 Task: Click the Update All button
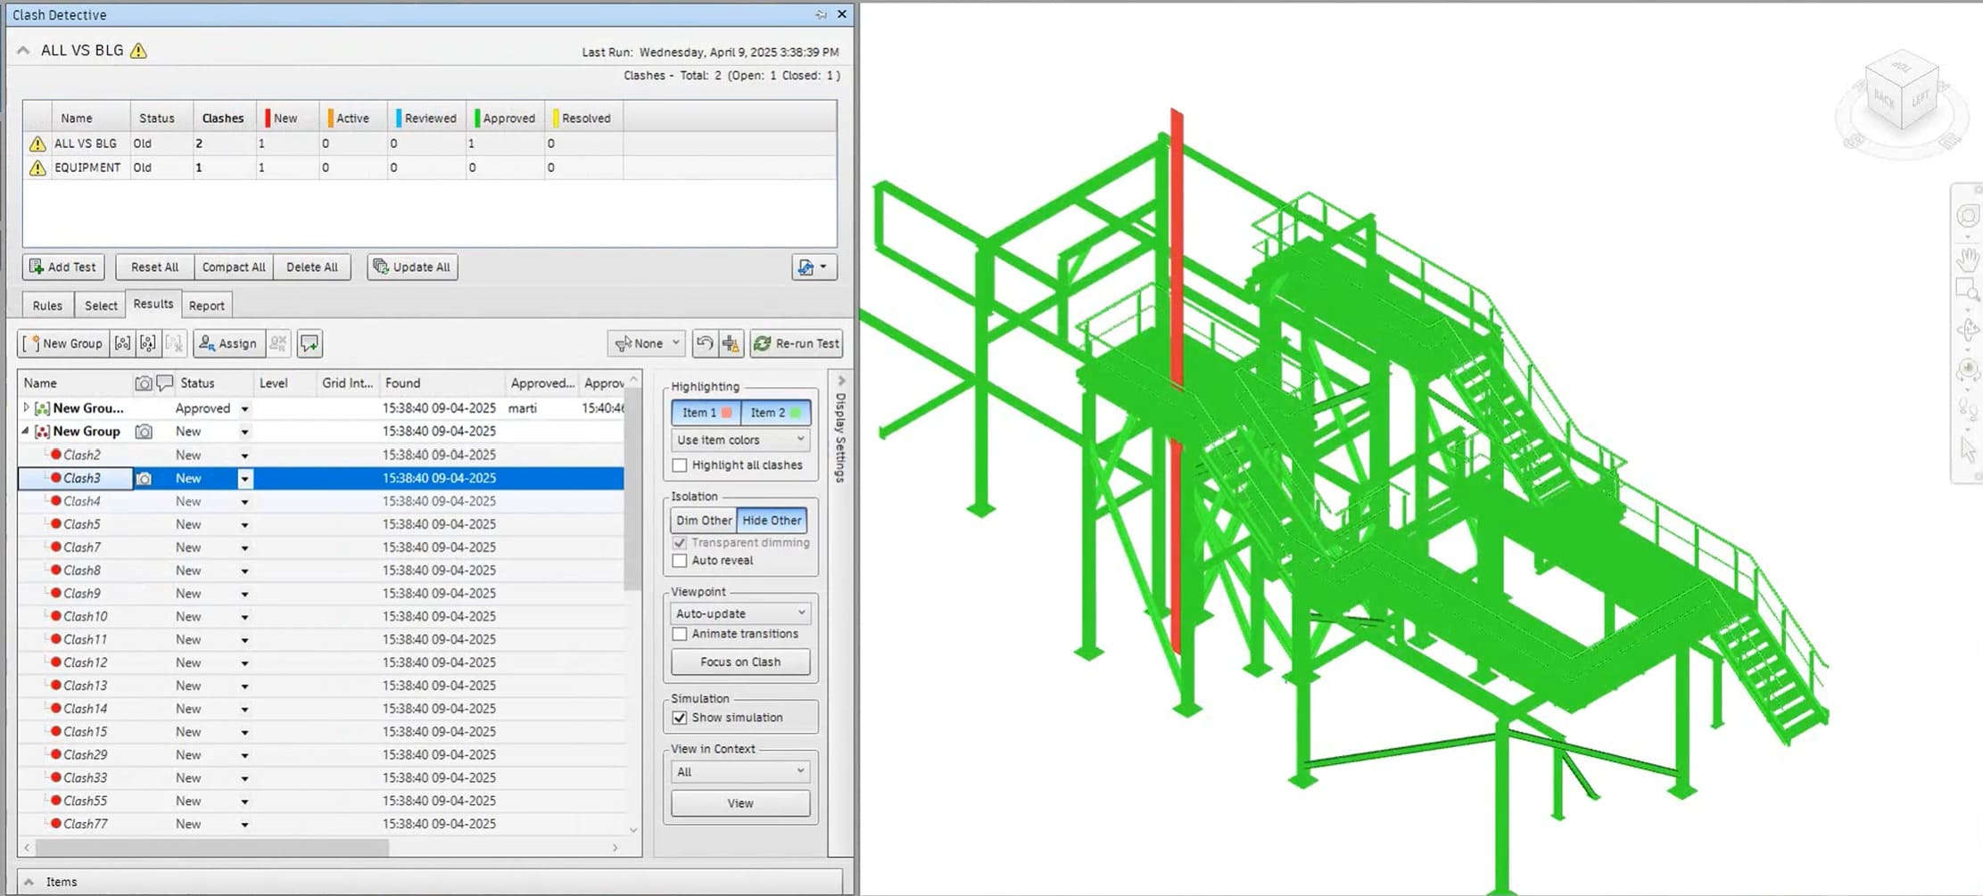click(412, 267)
